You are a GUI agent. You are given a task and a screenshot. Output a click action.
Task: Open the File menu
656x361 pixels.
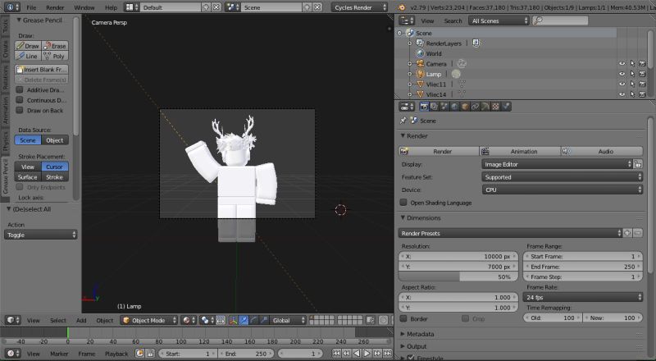pyautogui.click(x=31, y=7)
